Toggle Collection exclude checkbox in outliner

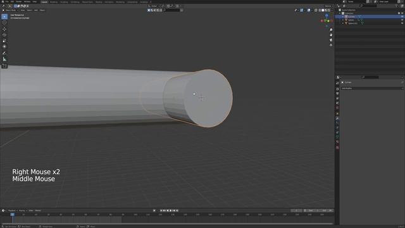(399, 13)
